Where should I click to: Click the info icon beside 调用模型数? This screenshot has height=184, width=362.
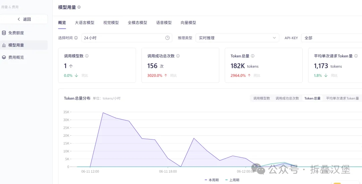coord(87,56)
